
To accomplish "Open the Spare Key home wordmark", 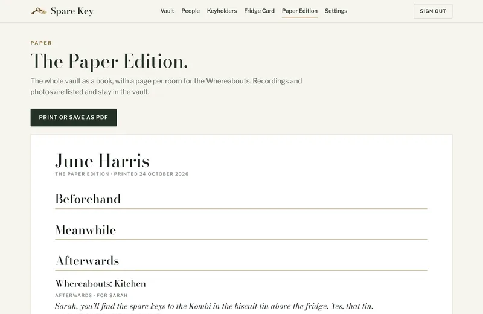I will point(72,11).
